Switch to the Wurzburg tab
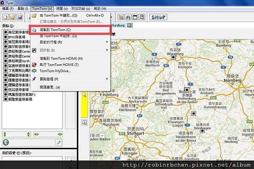The image size is (254, 169). click(118, 25)
